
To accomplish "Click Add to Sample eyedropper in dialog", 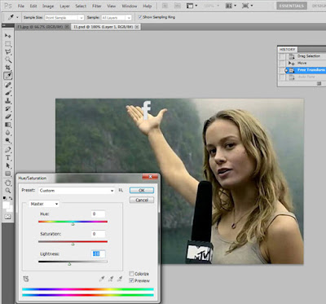I will tap(111, 279).
